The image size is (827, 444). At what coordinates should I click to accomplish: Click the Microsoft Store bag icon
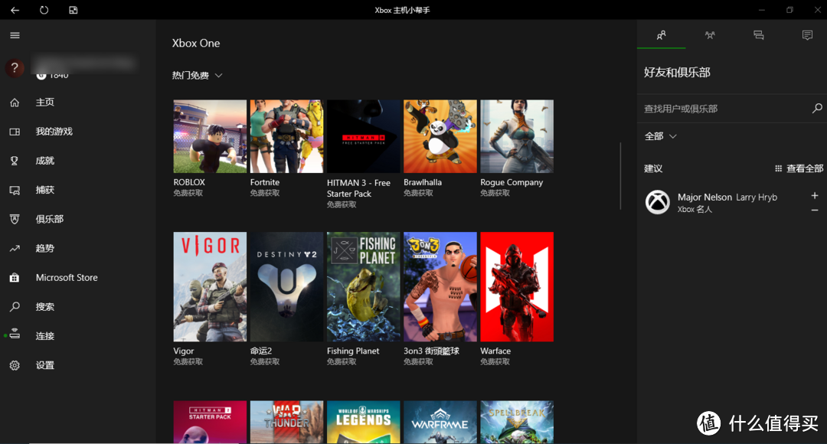point(15,278)
